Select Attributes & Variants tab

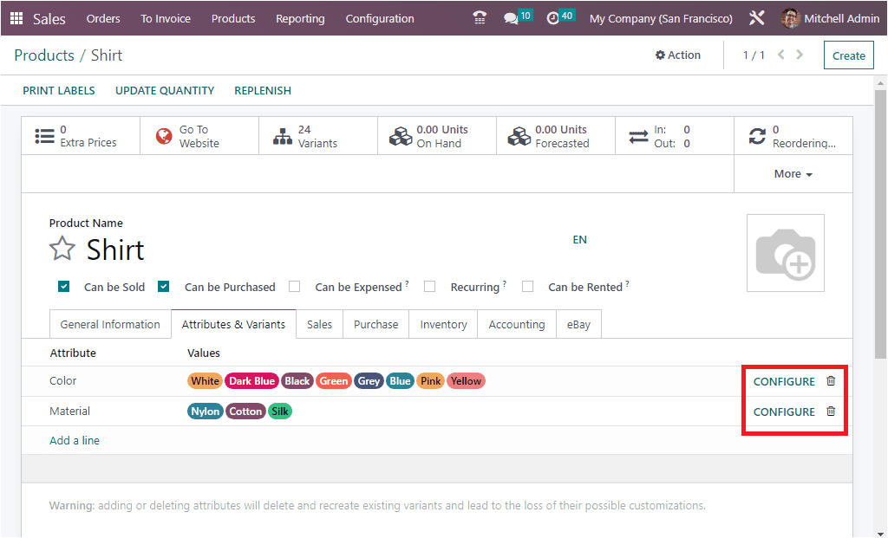tap(233, 324)
